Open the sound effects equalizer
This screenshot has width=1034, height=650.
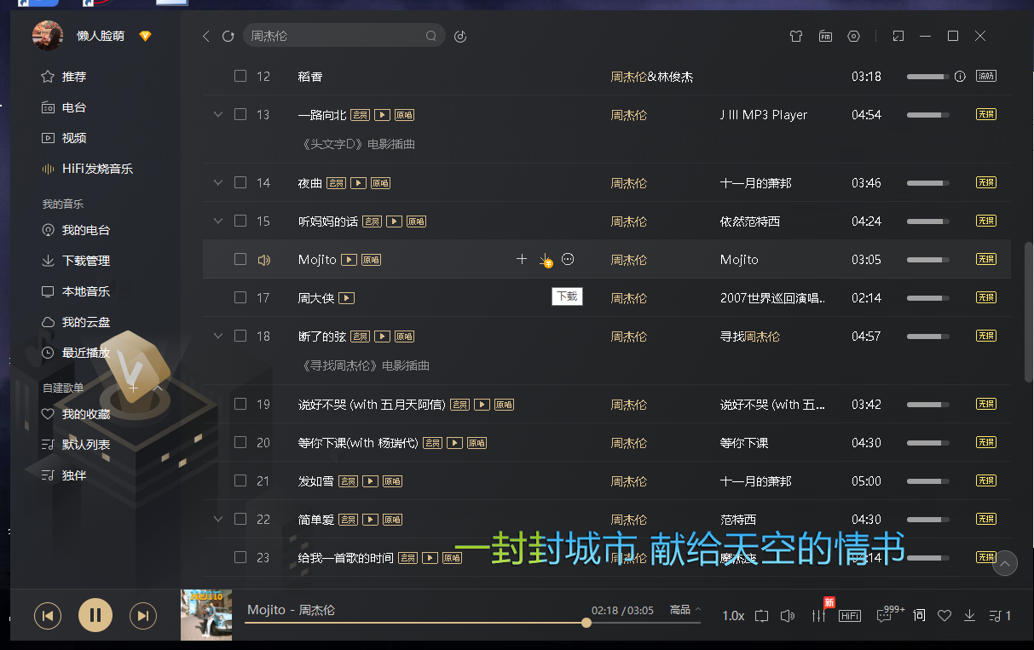click(819, 616)
